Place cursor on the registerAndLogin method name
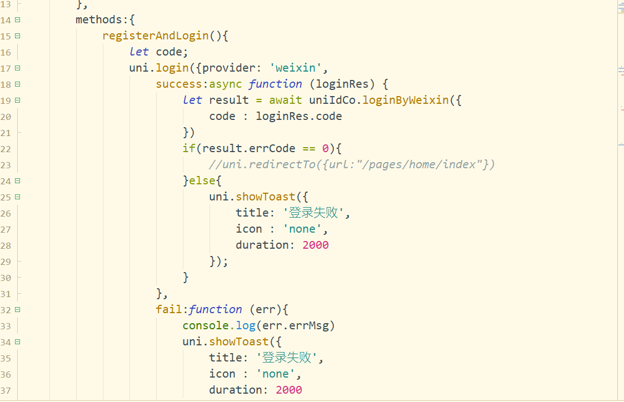The height and width of the screenshot is (402, 624). (155, 36)
